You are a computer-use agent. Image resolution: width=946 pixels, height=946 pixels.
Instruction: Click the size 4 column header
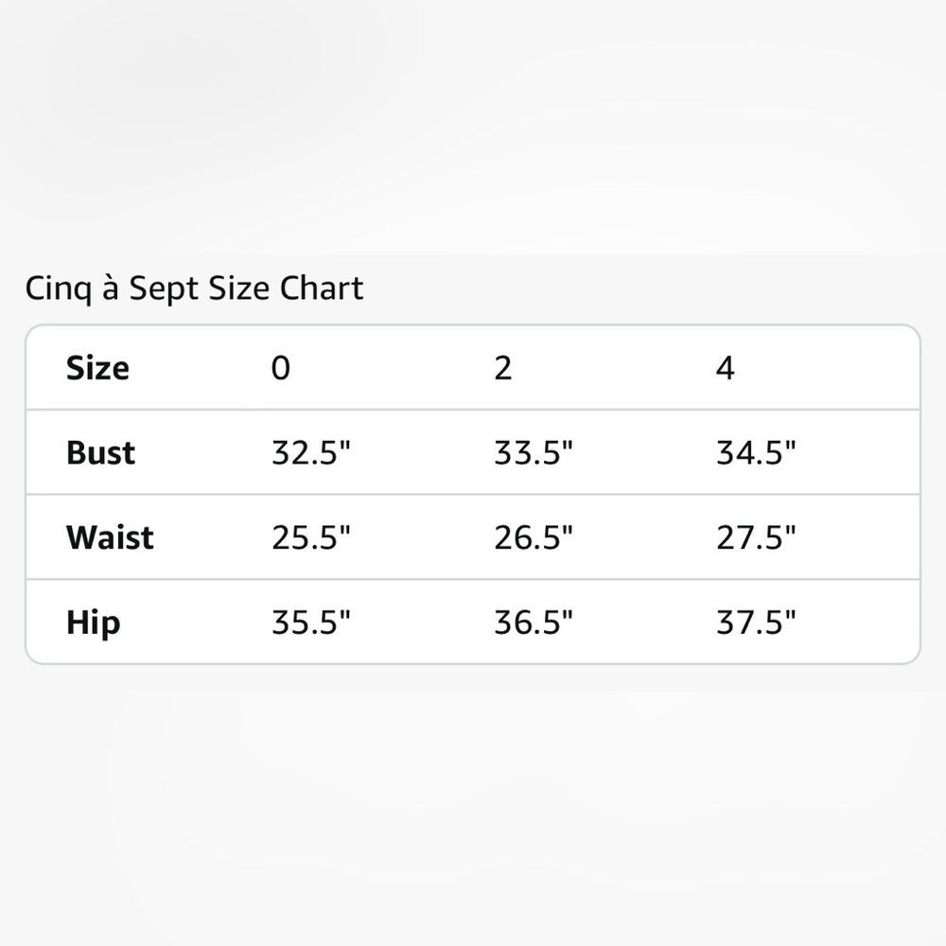pyautogui.click(x=726, y=367)
